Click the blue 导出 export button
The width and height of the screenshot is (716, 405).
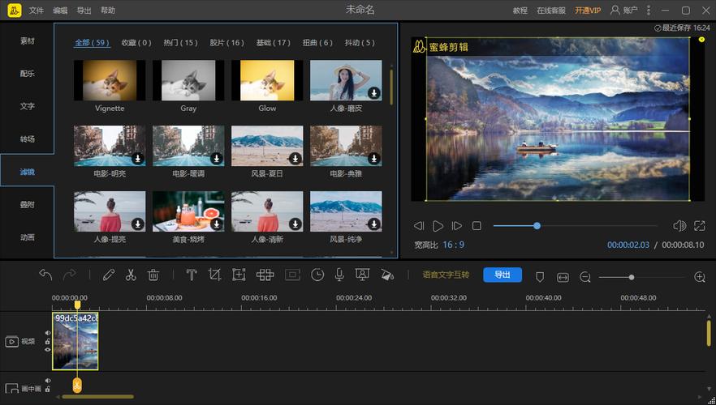pyautogui.click(x=502, y=275)
